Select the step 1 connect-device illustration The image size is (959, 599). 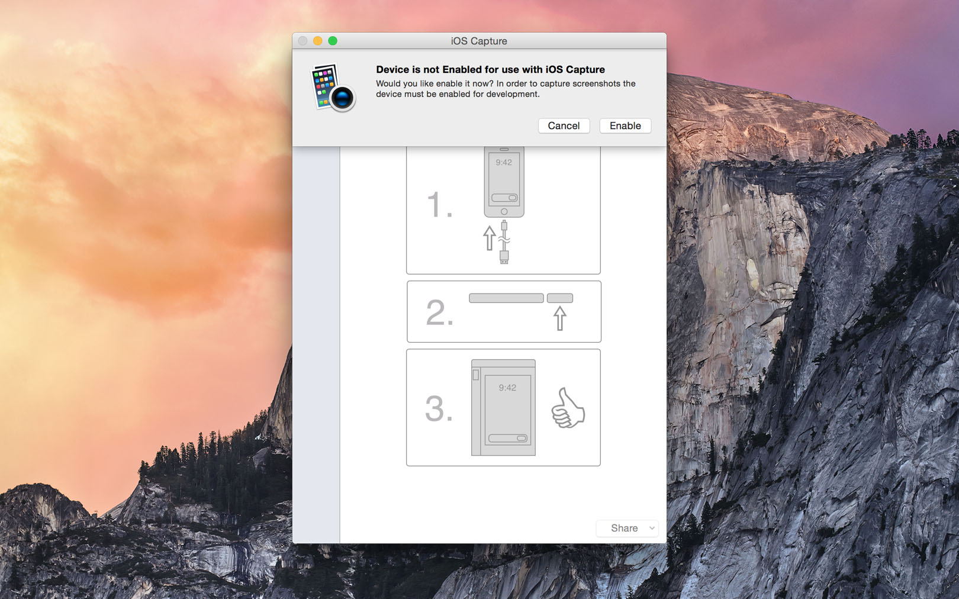(503, 210)
